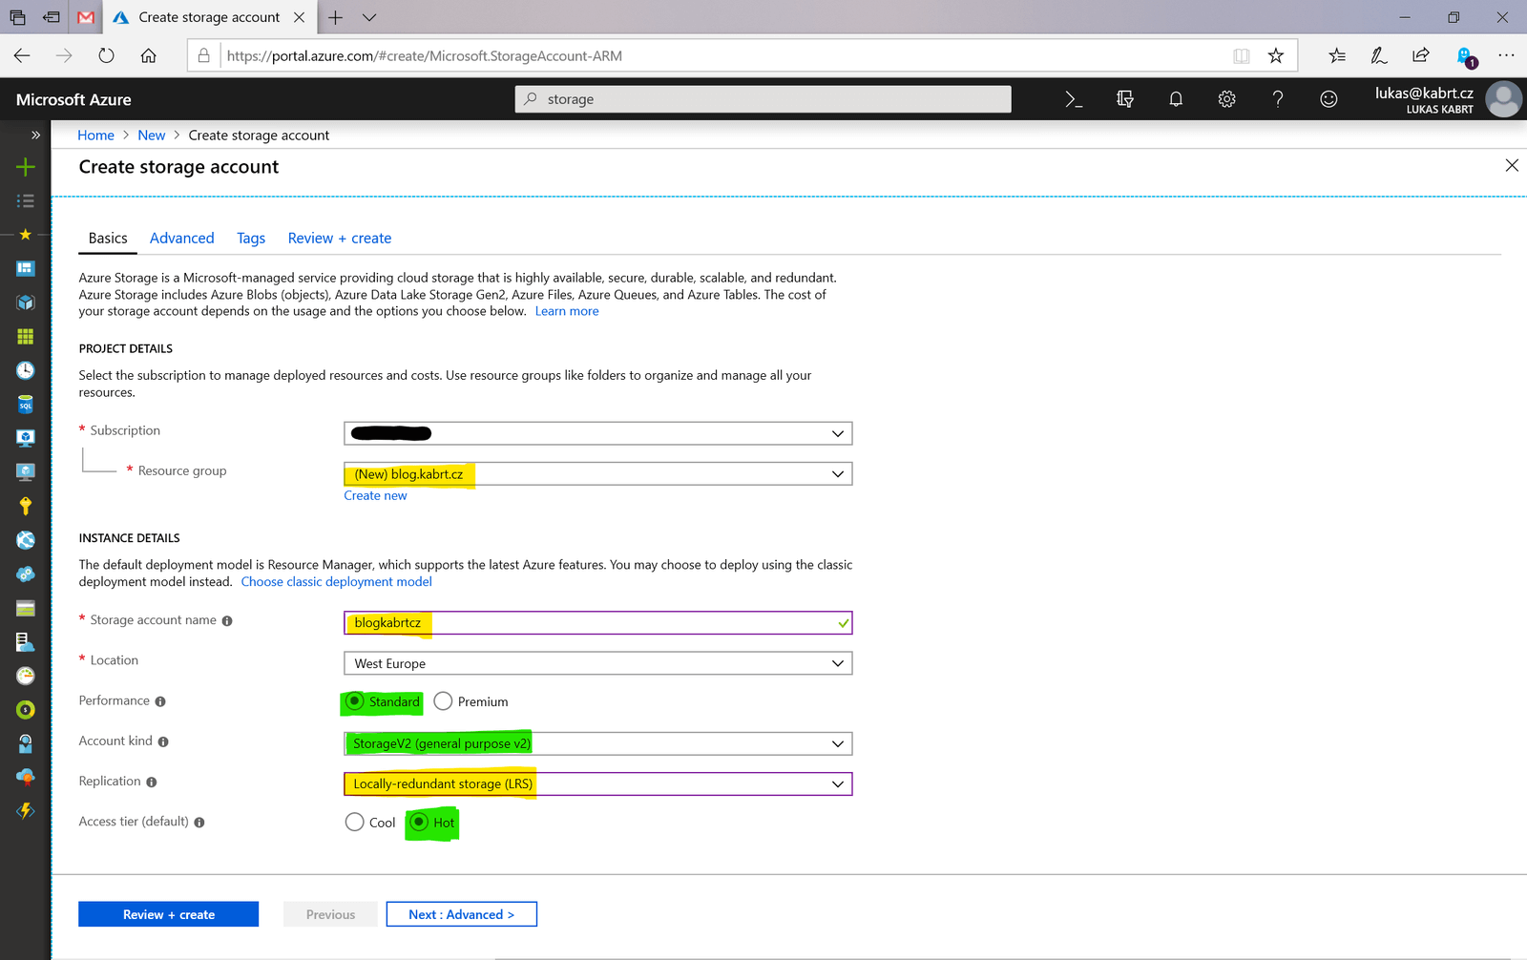Open the Account kind dropdown

[597, 743]
